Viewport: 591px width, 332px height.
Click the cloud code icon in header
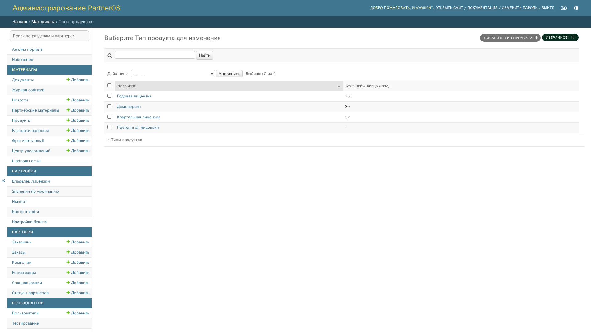point(564,8)
